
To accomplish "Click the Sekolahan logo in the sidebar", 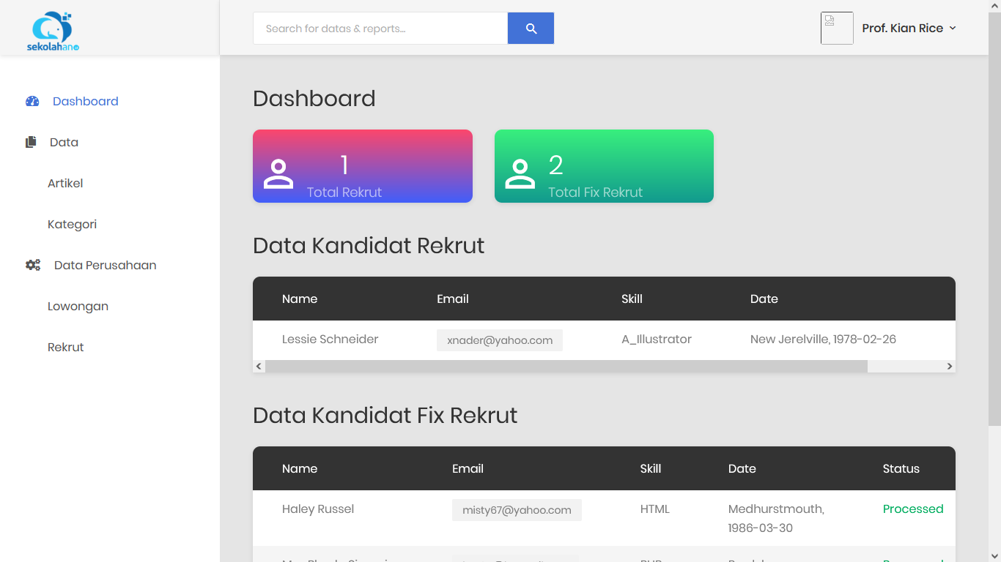I will point(53,31).
